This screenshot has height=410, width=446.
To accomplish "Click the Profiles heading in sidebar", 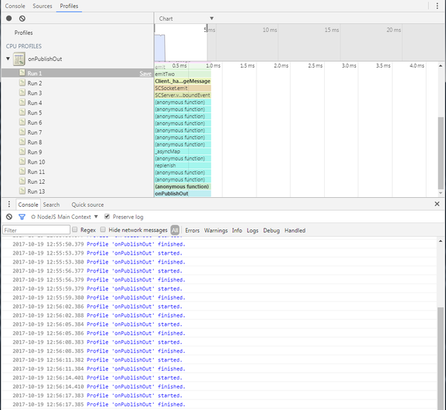I will [24, 33].
